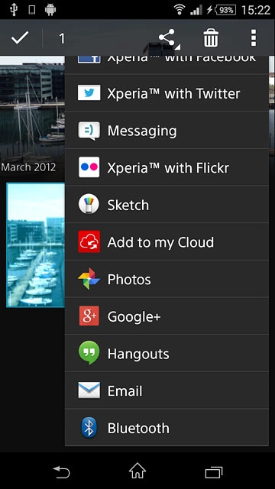This screenshot has height=489, width=275.
Task: Open the three-dot overflow menu
Action: pyautogui.click(x=254, y=38)
